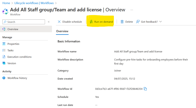Click the Properties icon in the sidebar
The image size is (196, 108).
coord(4,44)
